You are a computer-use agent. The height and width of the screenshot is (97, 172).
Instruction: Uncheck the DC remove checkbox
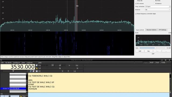136,4
